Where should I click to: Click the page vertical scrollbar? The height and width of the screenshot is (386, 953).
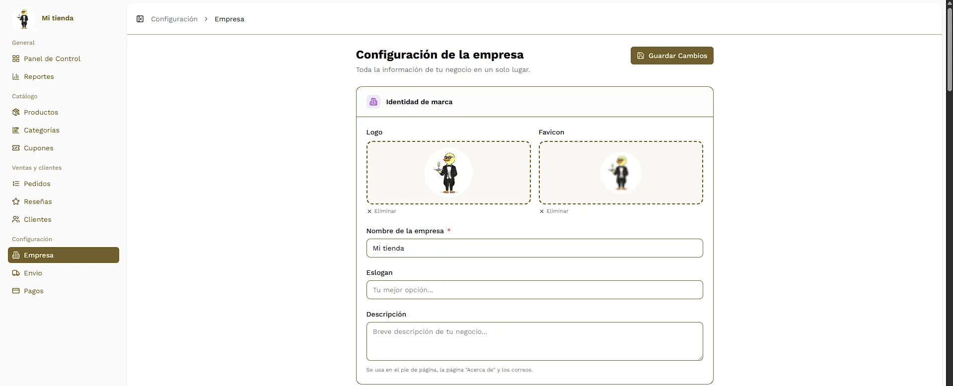pos(950,50)
